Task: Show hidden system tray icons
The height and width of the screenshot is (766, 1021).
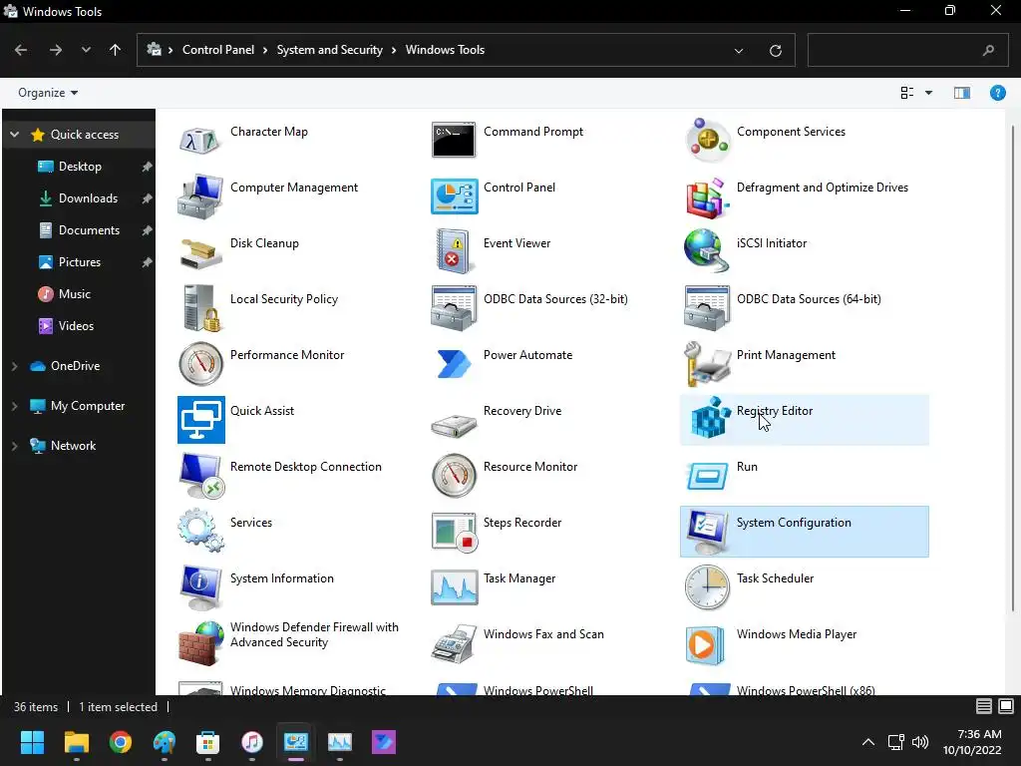Action: 868,742
